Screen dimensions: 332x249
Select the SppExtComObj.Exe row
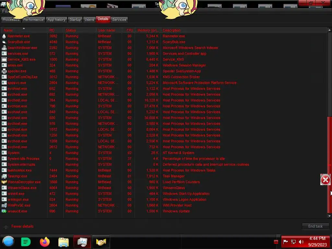(x=164, y=77)
